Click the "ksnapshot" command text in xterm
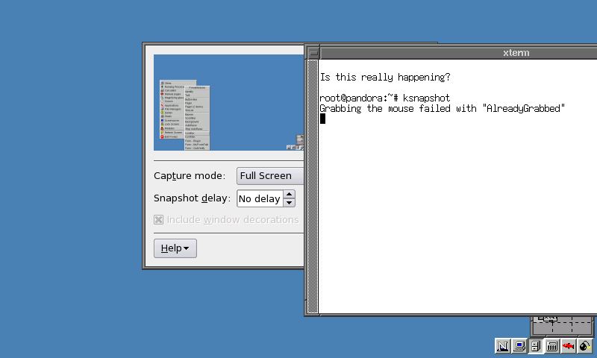Viewport: 597px width, 358px height. [x=426, y=98]
